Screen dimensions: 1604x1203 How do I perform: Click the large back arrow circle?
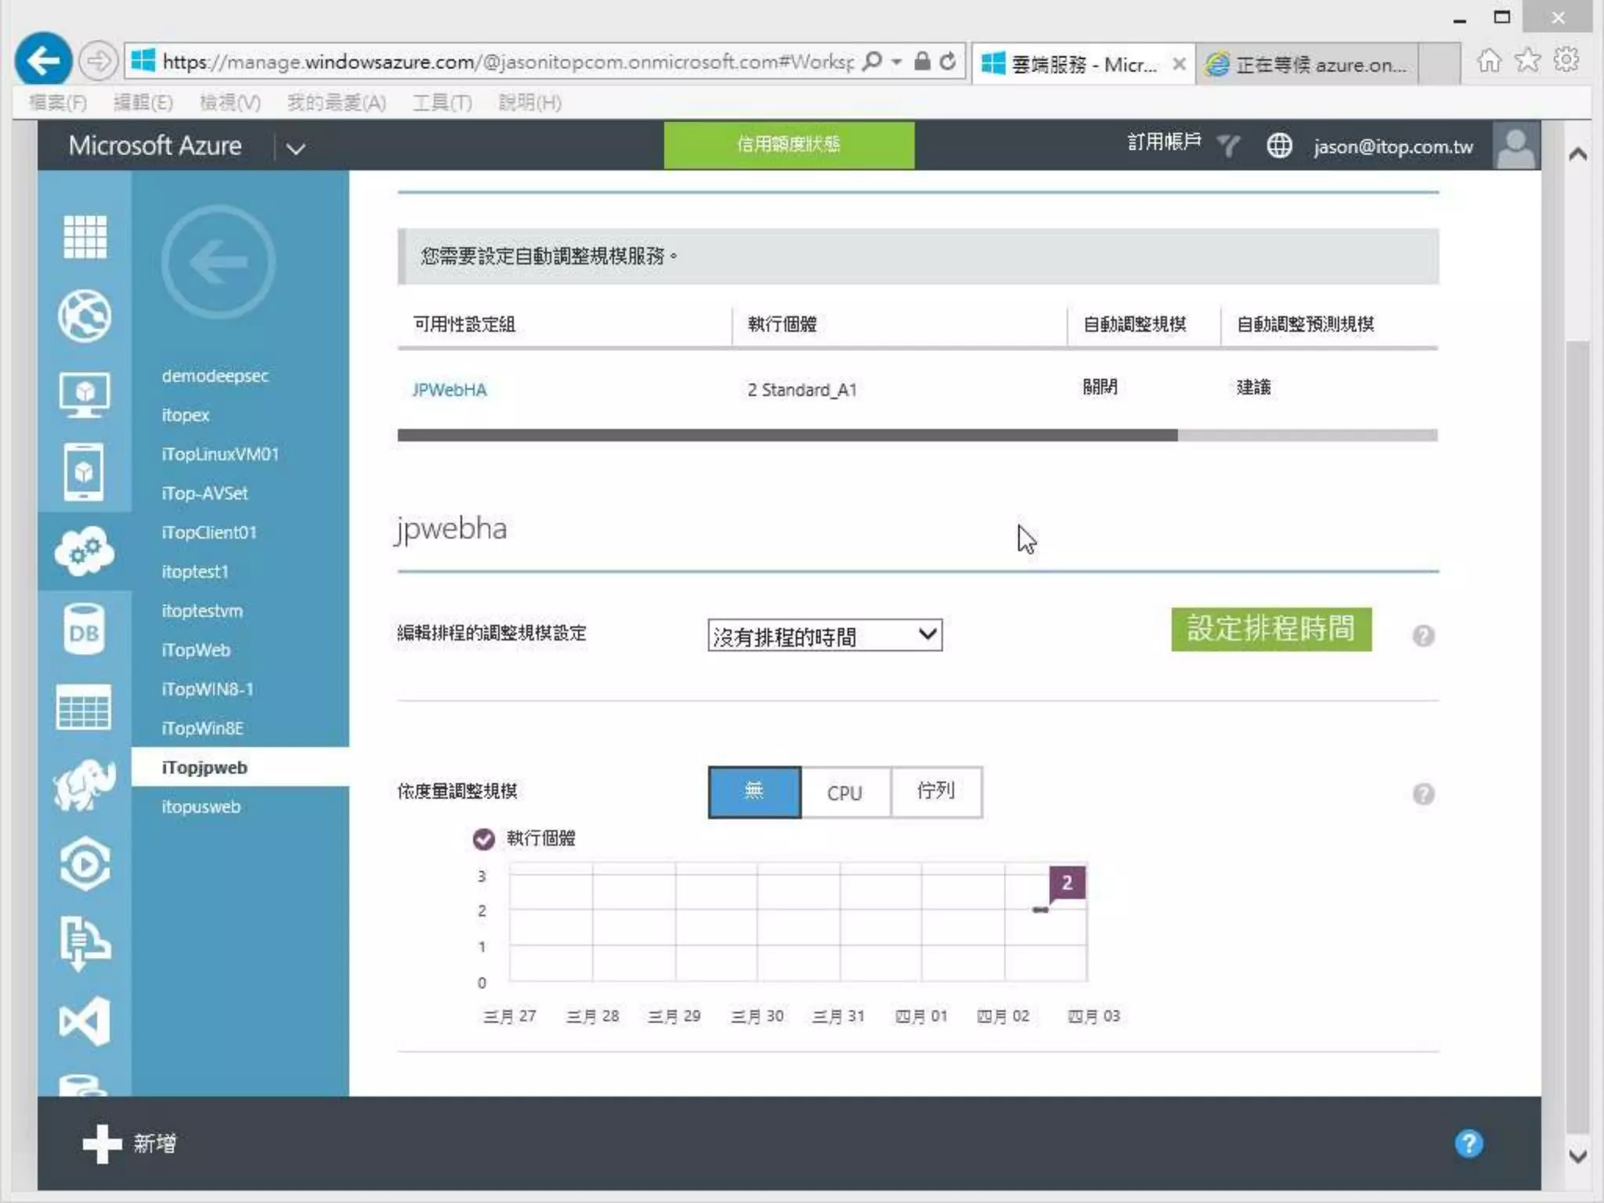[219, 262]
